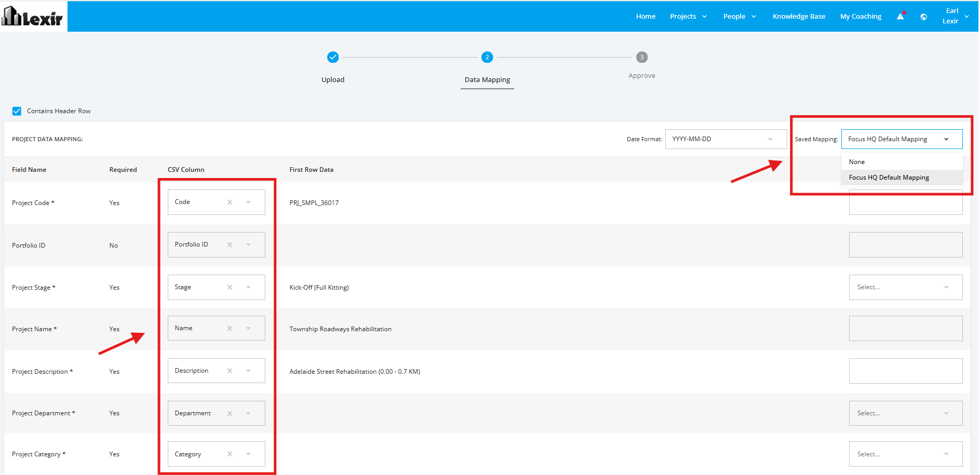This screenshot has width=980, height=475.
Task: Open Project Department Select dropdown
Action: pyautogui.click(x=906, y=413)
